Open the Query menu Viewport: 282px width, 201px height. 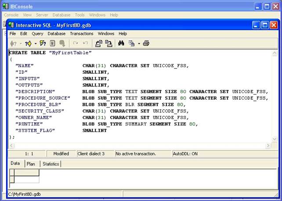click(37, 33)
